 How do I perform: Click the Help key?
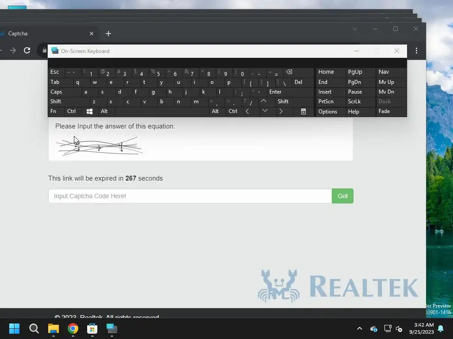pos(360,112)
